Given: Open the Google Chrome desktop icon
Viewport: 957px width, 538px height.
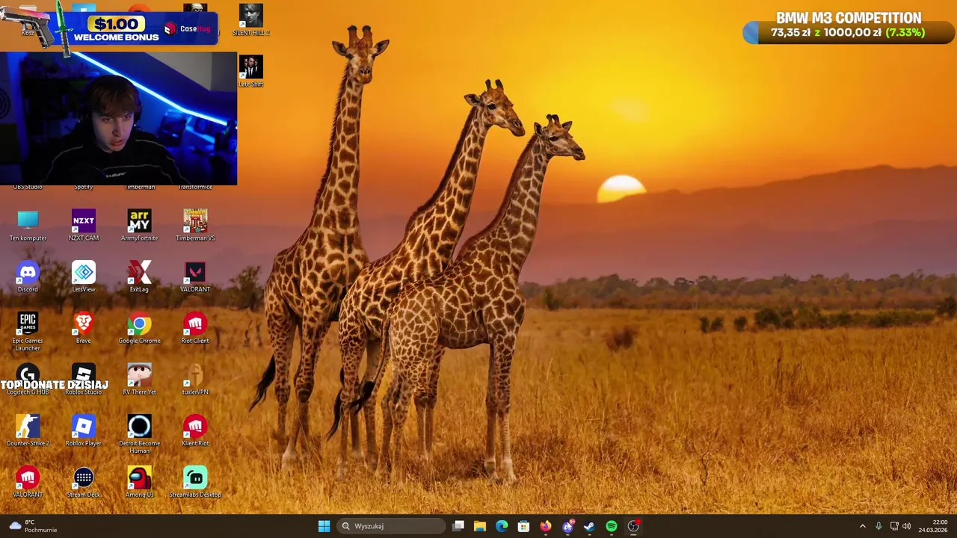Looking at the screenshot, I should coord(140,328).
